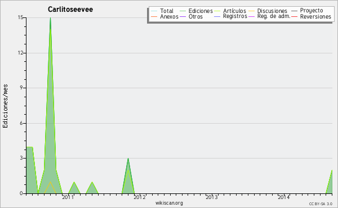
Task: Click the chart title Carlitoseevee
Action: tap(70, 10)
